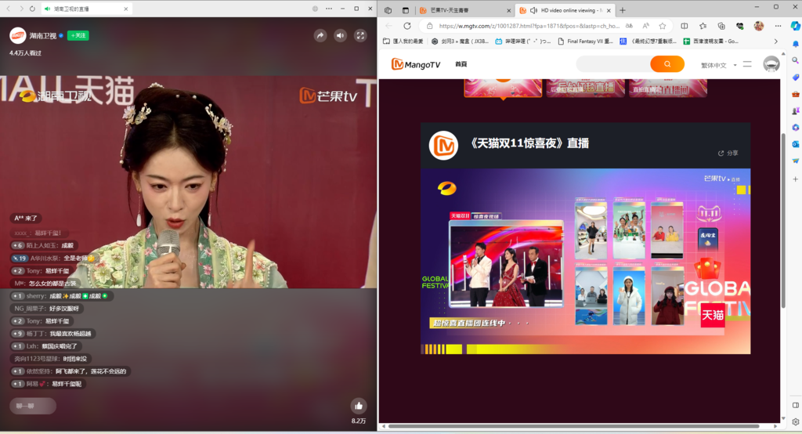
Task: Switch to the 芒果TV-天生青春 browser tab
Action: pyautogui.click(x=465, y=10)
